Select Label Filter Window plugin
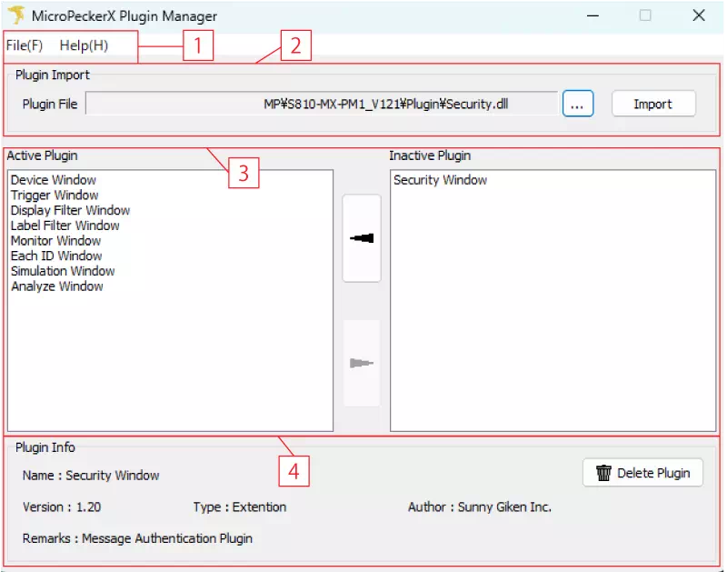 (65, 226)
